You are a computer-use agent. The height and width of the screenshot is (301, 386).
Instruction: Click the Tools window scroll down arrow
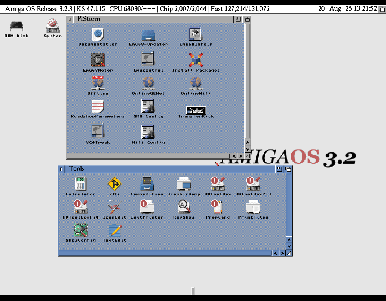pyautogui.click(x=289, y=246)
